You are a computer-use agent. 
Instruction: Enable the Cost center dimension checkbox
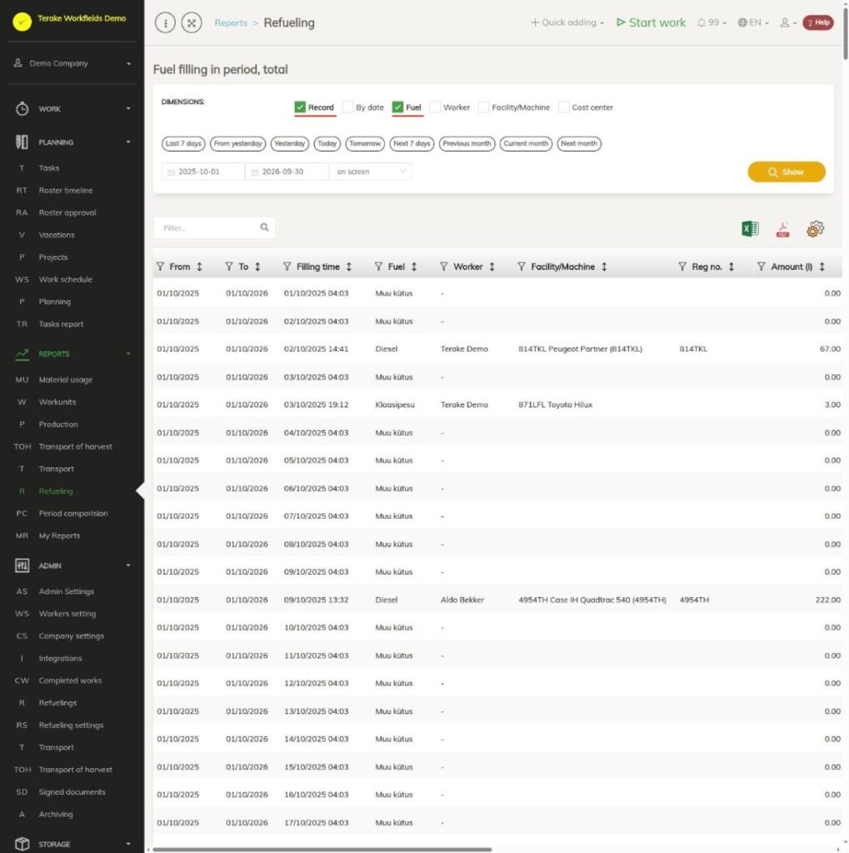click(x=564, y=107)
